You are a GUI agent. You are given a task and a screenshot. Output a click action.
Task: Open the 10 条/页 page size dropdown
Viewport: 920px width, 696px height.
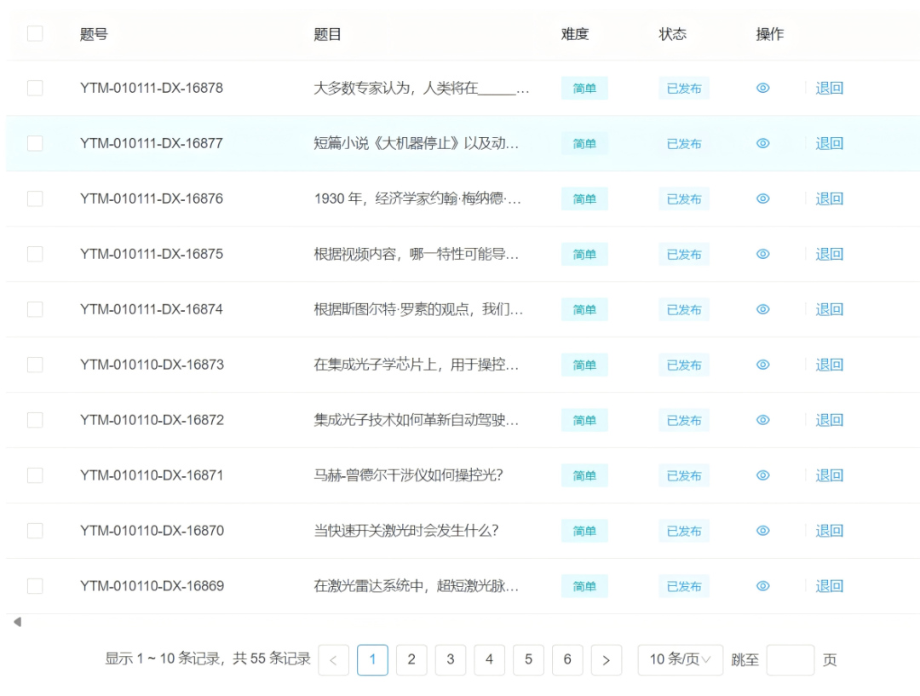pyautogui.click(x=680, y=659)
